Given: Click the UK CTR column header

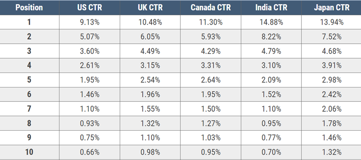Looking at the screenshot, I should (150, 8).
